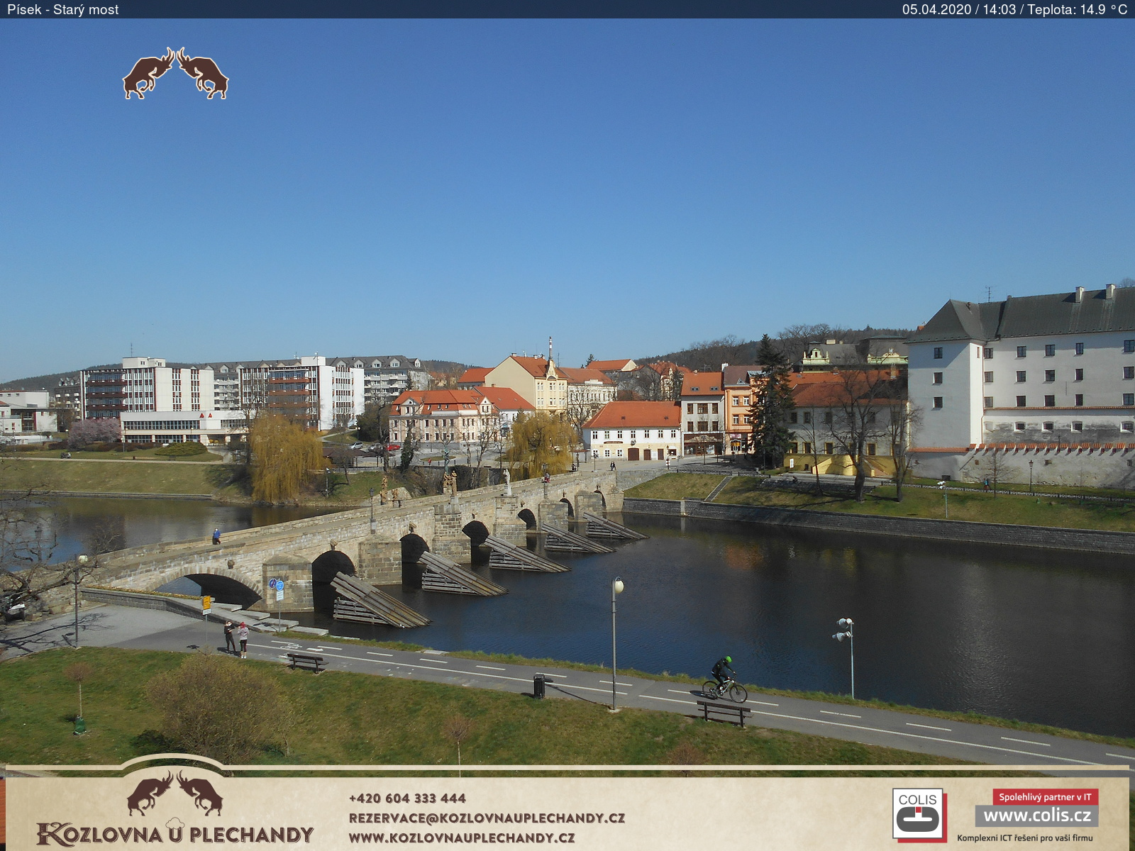Click the red 'Spolehlivý partner v IT' badge
This screenshot has height=851, width=1135.
1045,796
